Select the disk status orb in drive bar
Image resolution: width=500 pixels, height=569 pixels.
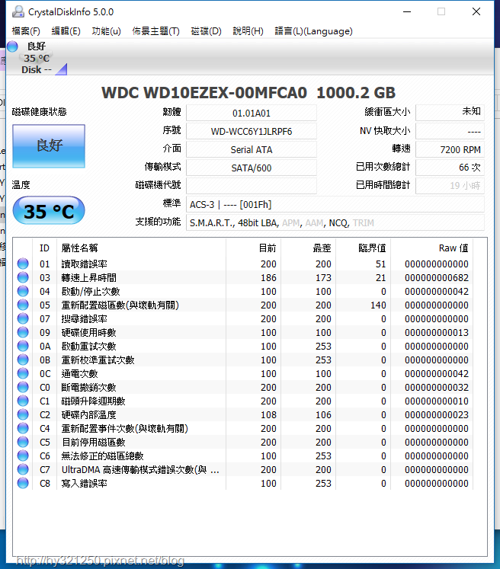pyautogui.click(x=12, y=46)
